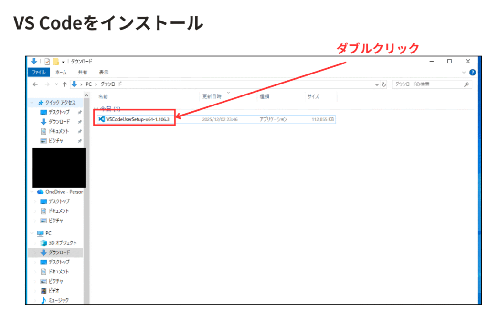
Task: Click the ダウンロードの検索 search field
Action: point(426,84)
